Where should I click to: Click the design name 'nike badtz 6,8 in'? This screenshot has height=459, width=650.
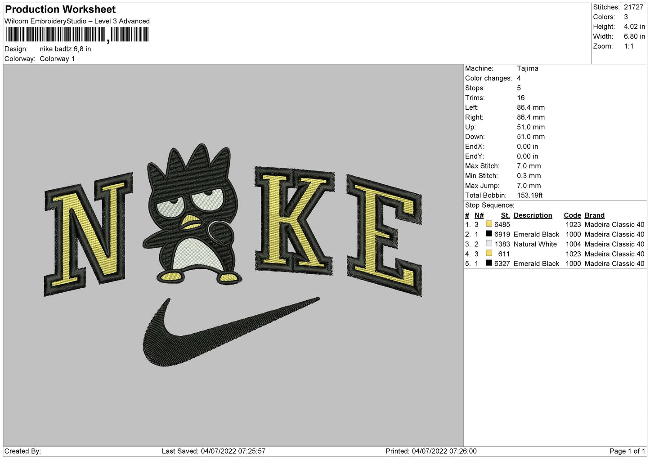click(65, 49)
